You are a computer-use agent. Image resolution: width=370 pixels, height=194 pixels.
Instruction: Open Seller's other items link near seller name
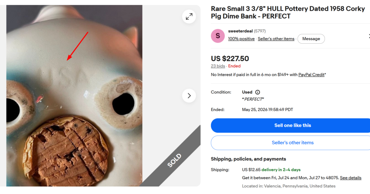pyautogui.click(x=276, y=39)
